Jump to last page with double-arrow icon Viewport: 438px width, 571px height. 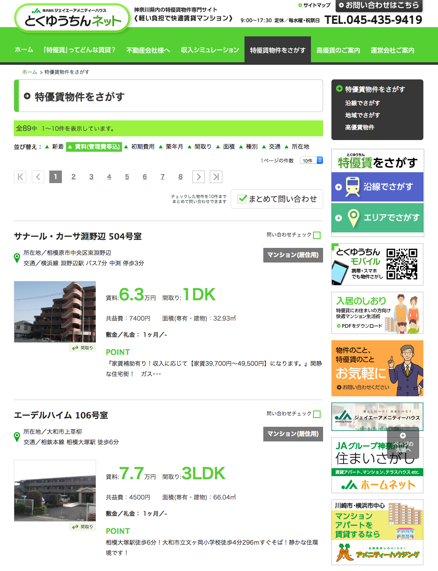(x=216, y=176)
